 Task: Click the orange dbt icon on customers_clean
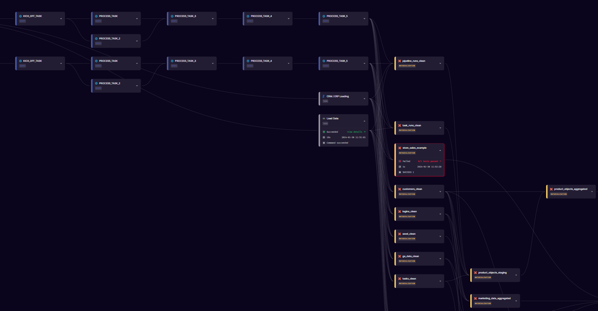399,189
